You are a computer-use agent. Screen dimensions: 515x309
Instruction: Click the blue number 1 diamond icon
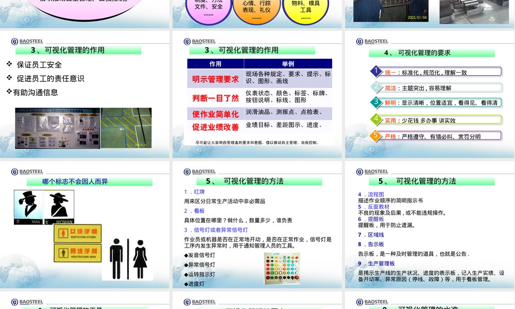[x=376, y=71]
